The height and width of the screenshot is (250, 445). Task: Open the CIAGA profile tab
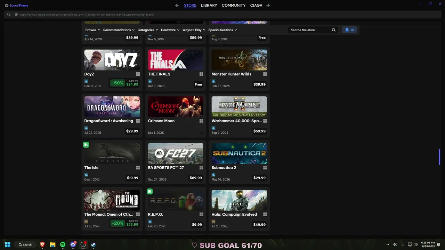point(256,5)
